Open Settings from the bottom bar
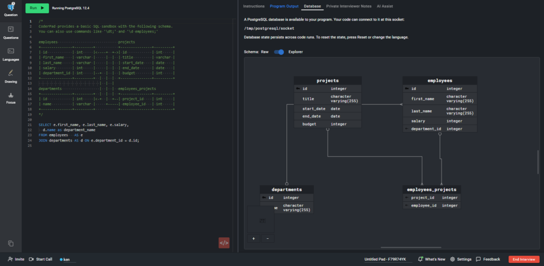 pyautogui.click(x=461, y=259)
